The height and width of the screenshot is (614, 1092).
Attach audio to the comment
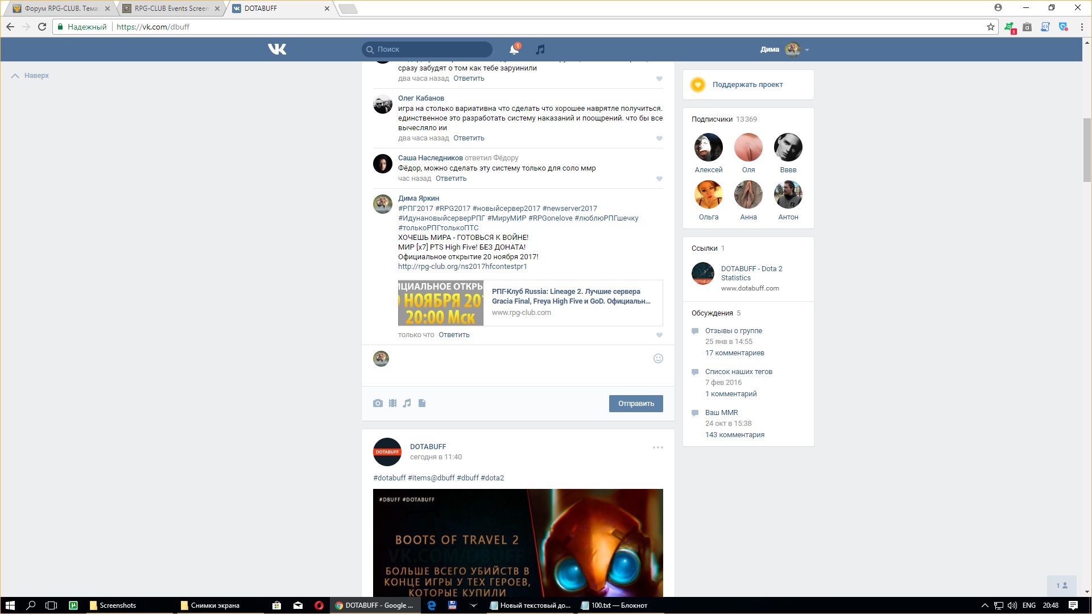tap(407, 403)
